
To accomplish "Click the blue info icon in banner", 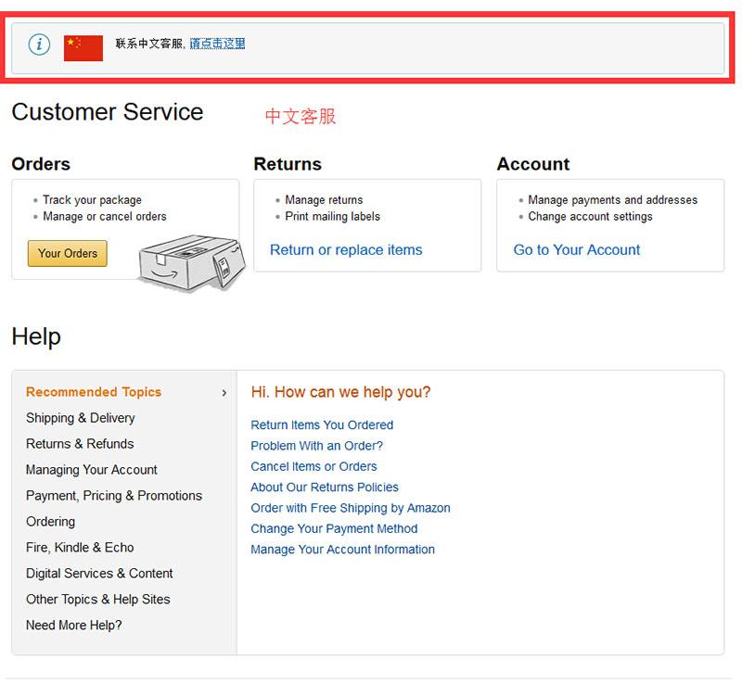I will tap(39, 44).
